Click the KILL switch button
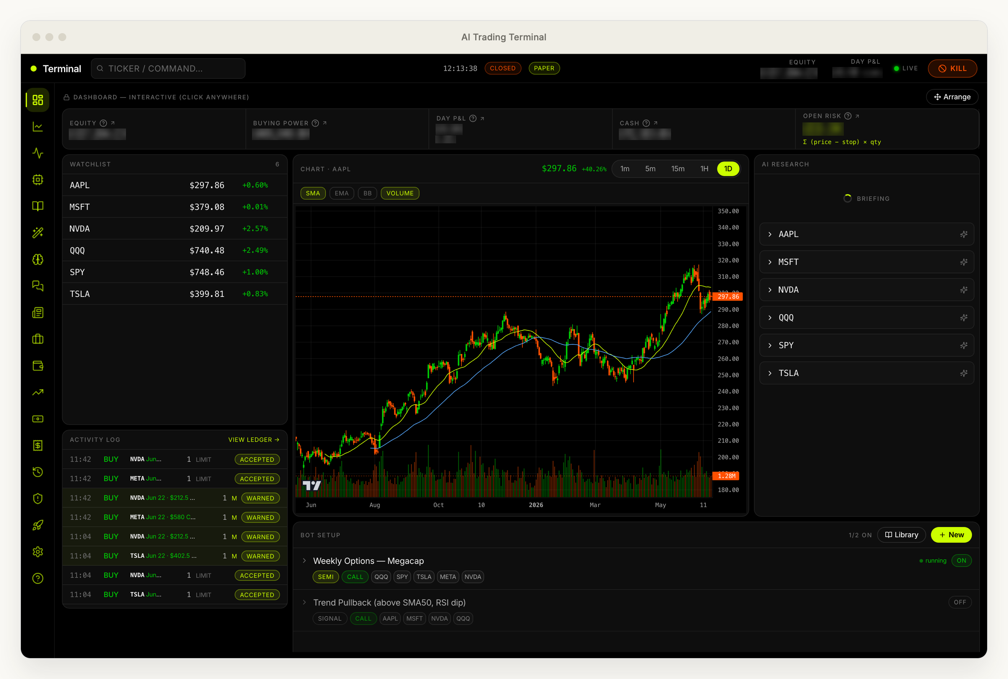This screenshot has height=679, width=1008. pyautogui.click(x=952, y=68)
